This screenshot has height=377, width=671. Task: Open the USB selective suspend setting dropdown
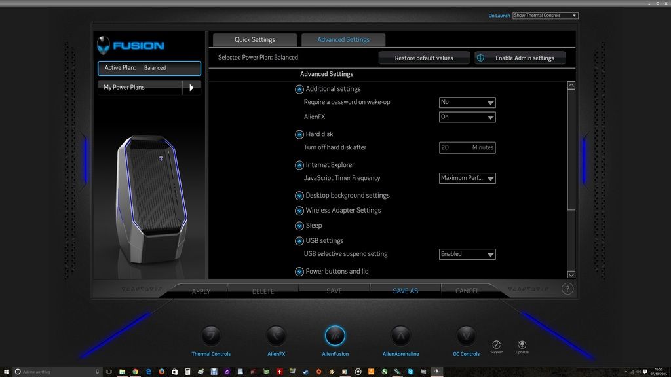tap(467, 255)
